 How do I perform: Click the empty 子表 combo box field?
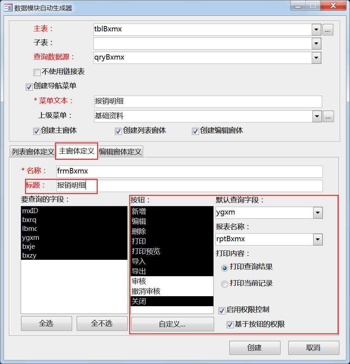pyautogui.click(x=203, y=44)
